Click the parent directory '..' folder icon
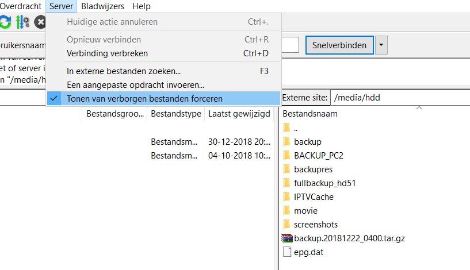Image resolution: width=470 pixels, height=270 pixels. point(287,128)
